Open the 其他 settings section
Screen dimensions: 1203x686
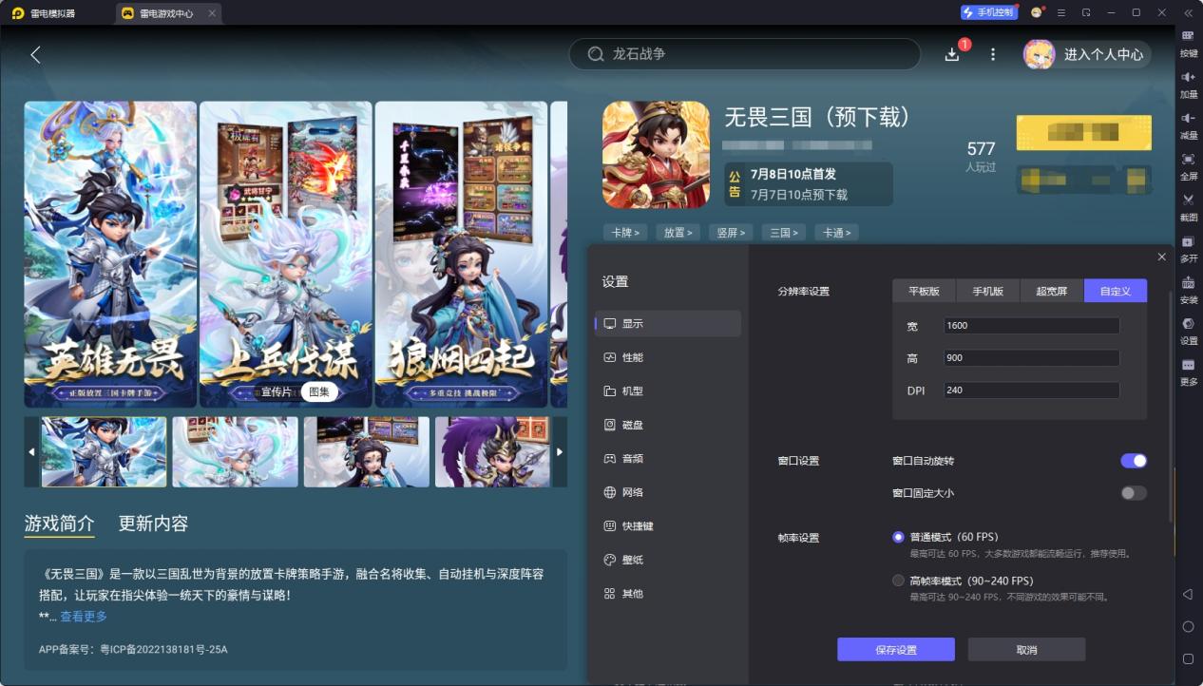tap(667, 593)
